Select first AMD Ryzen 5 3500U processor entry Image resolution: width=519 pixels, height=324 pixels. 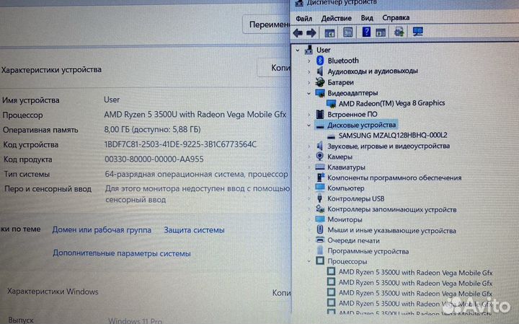pos(415,272)
